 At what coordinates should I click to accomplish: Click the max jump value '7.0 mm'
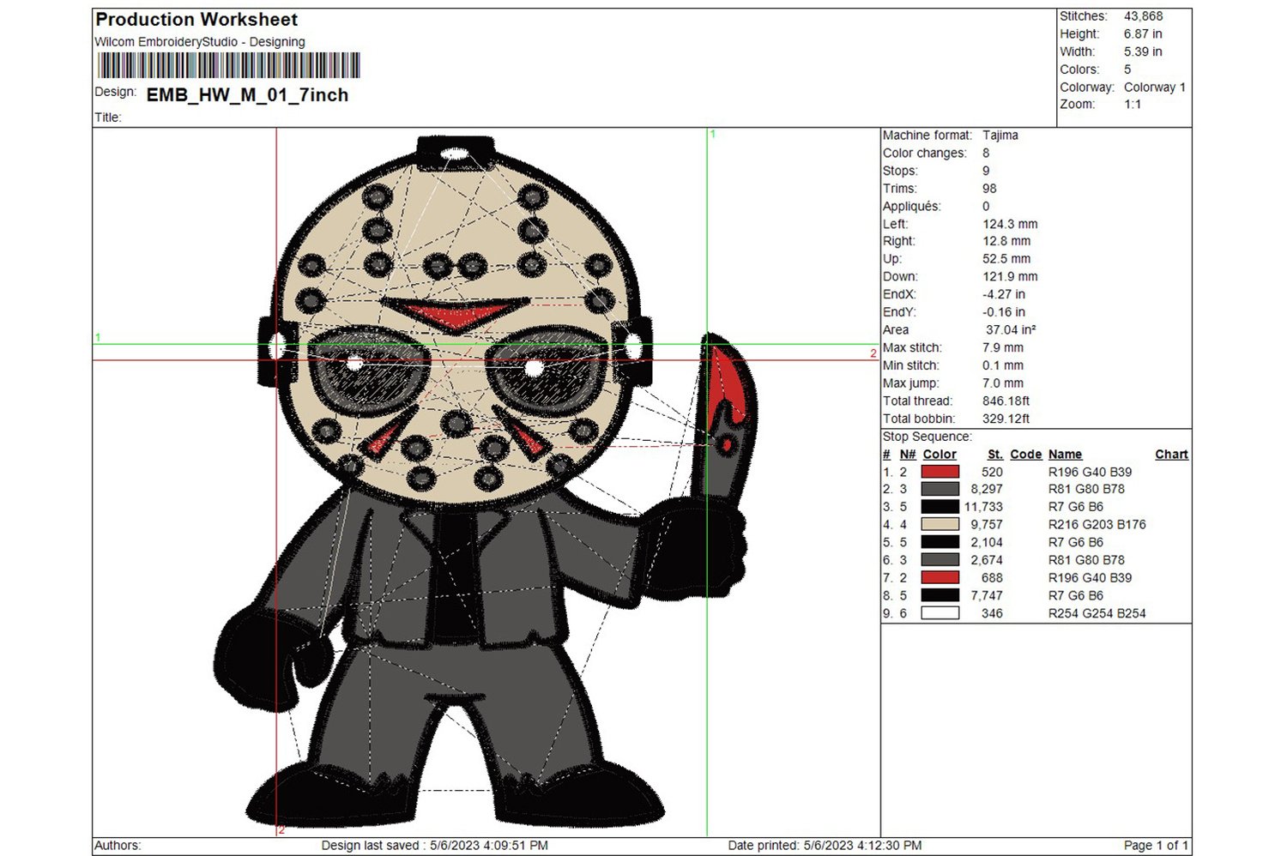click(1003, 383)
